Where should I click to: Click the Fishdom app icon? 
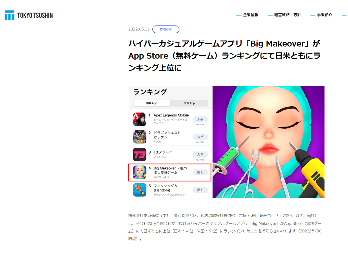(x=140, y=190)
